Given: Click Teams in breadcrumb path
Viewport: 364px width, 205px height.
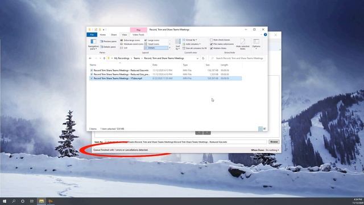Looking at the screenshot, I should (136, 58).
